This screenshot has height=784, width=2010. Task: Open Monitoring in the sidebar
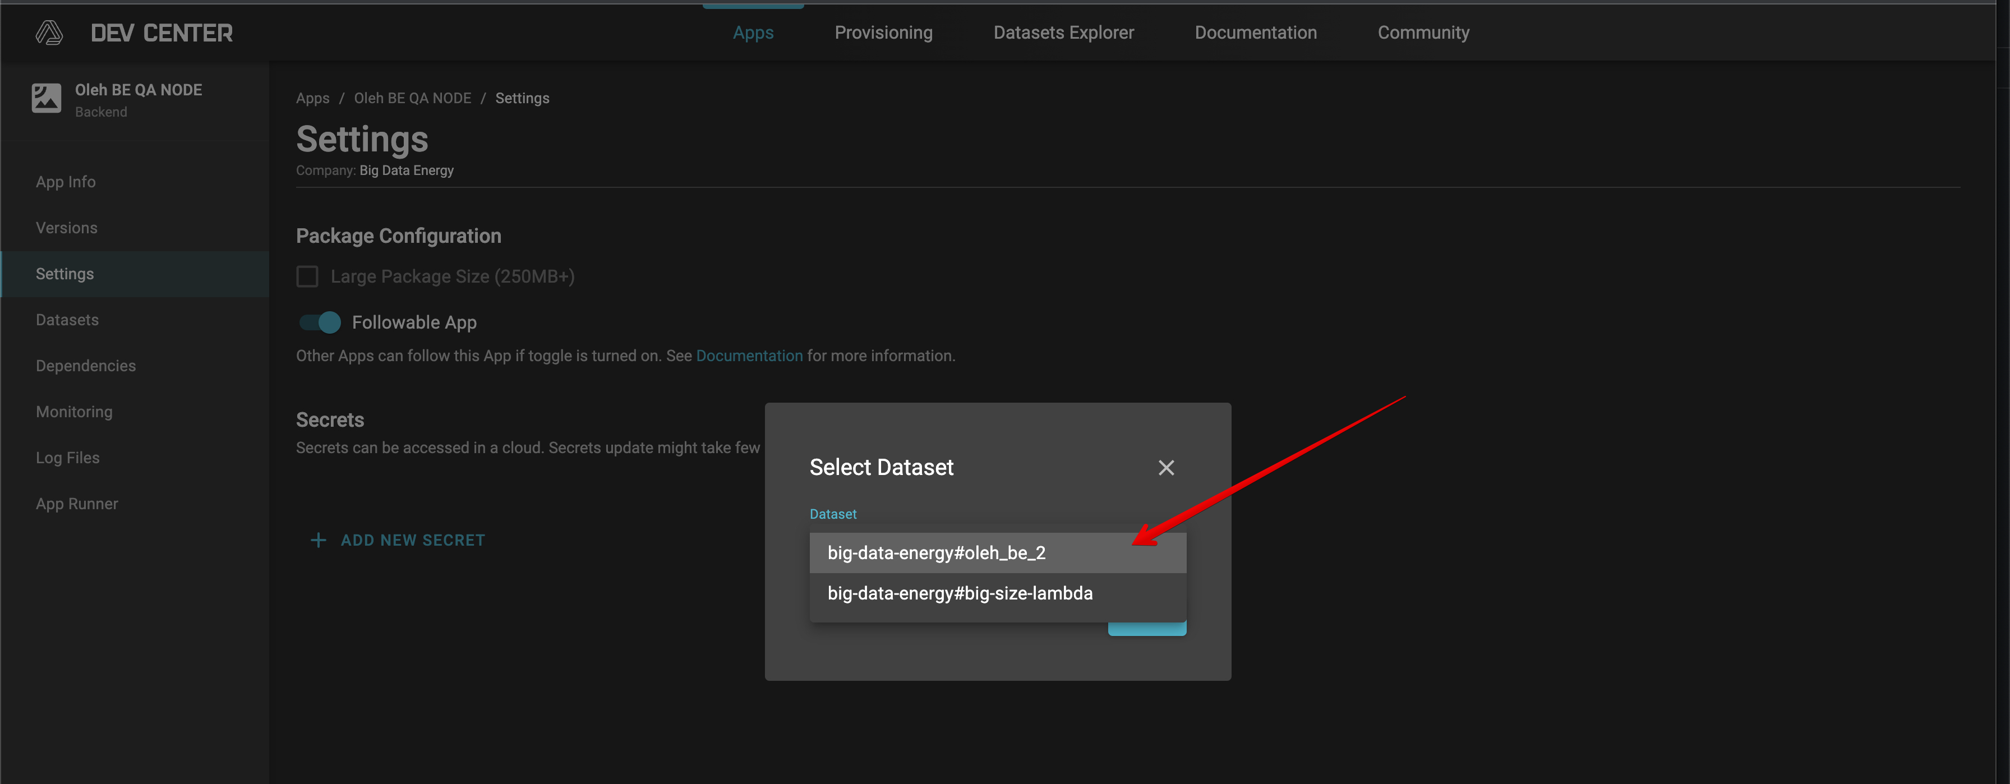pyautogui.click(x=135, y=412)
